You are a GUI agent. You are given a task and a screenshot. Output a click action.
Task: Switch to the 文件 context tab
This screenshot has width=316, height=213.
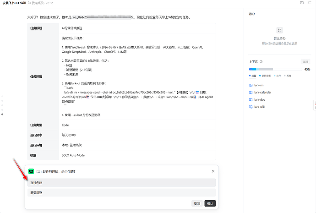[278, 76]
